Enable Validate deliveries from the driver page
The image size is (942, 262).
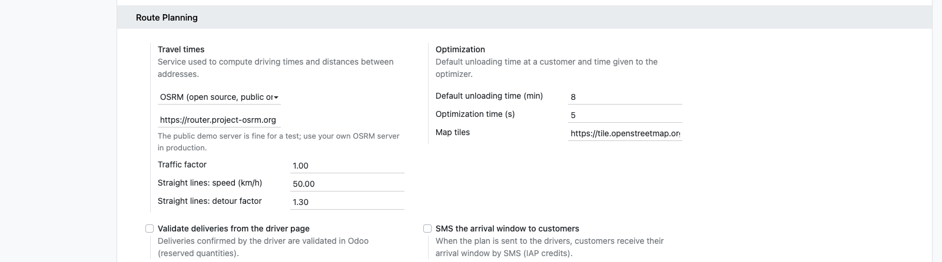[x=150, y=229]
